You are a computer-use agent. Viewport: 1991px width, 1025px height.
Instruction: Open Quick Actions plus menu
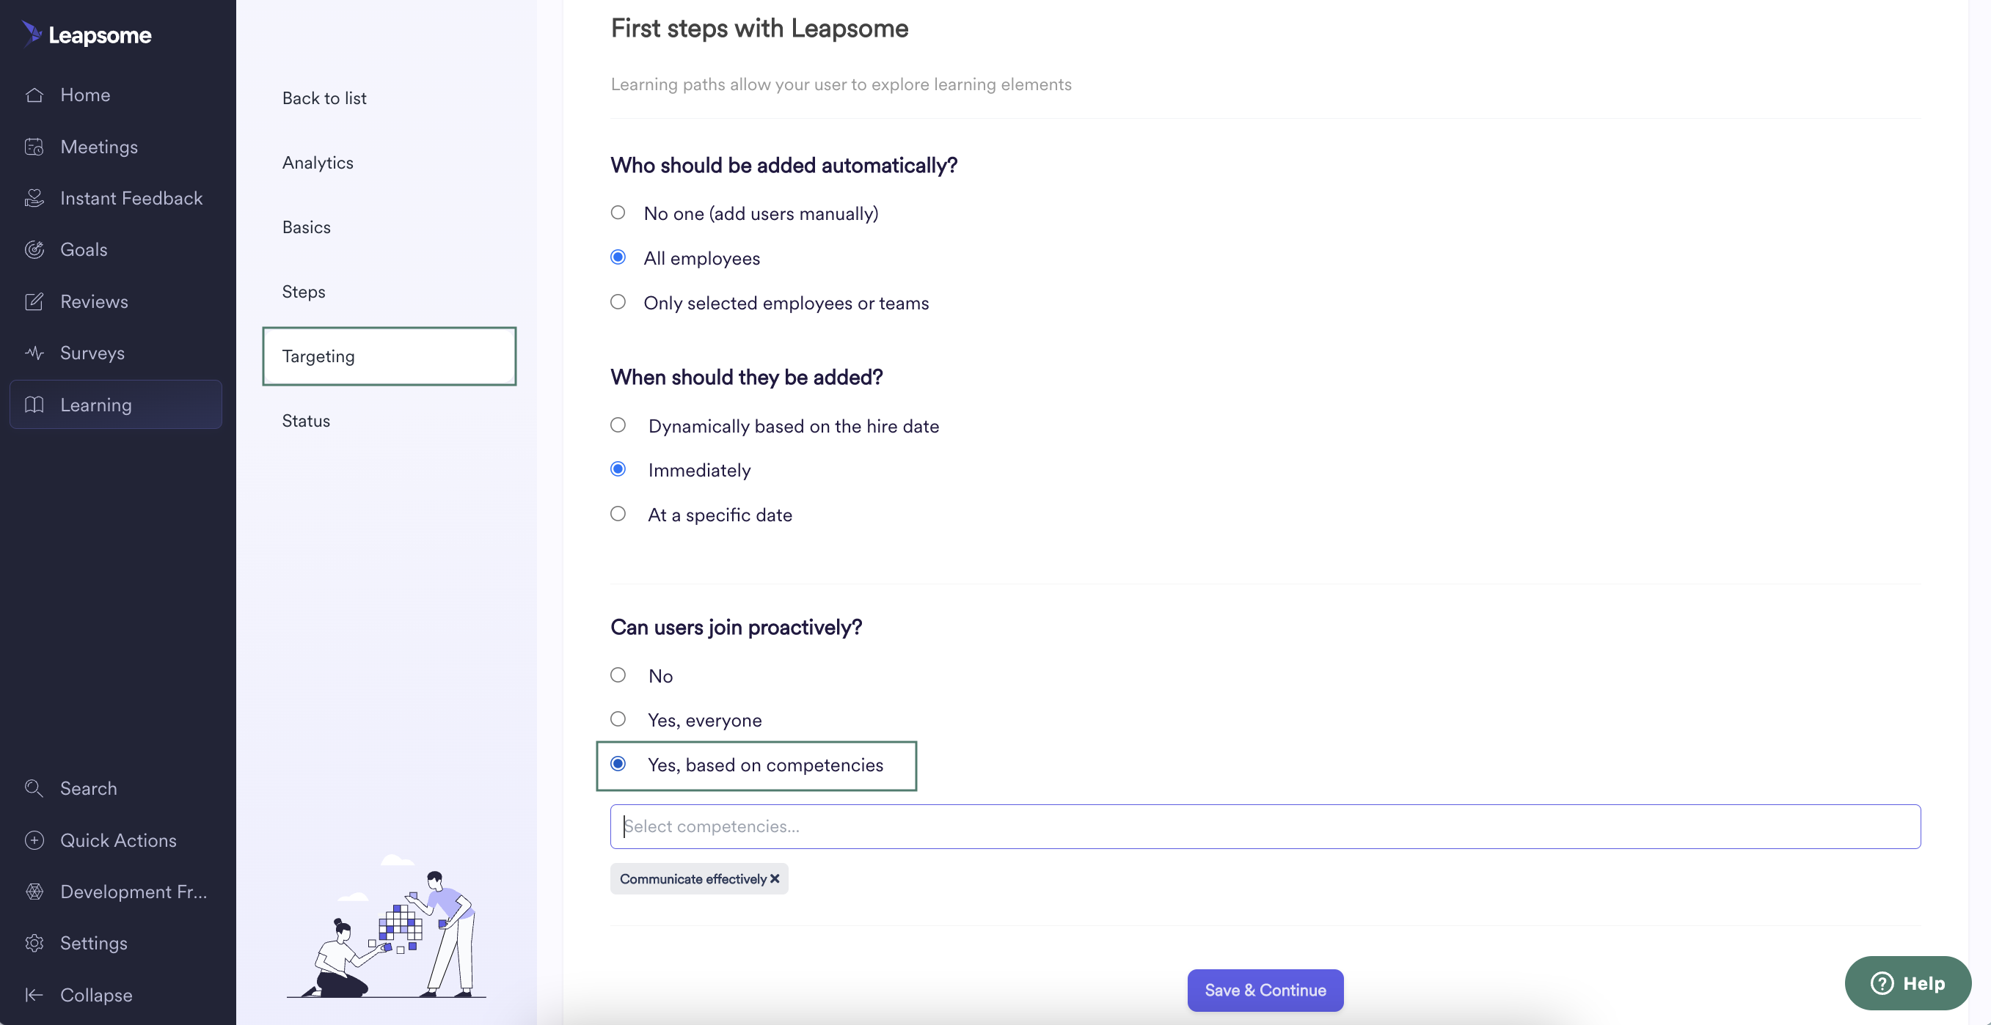point(34,840)
